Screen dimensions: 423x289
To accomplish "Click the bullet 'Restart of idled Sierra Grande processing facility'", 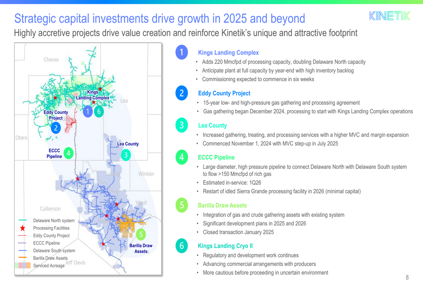I will [282, 191].
